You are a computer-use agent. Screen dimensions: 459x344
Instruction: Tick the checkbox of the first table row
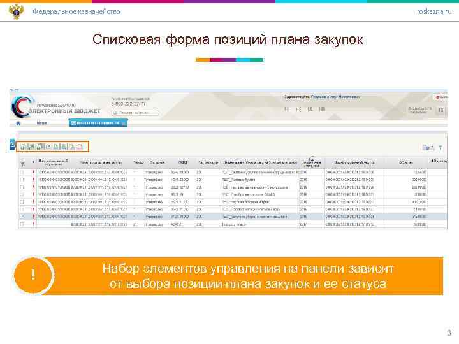pyautogui.click(x=22, y=172)
